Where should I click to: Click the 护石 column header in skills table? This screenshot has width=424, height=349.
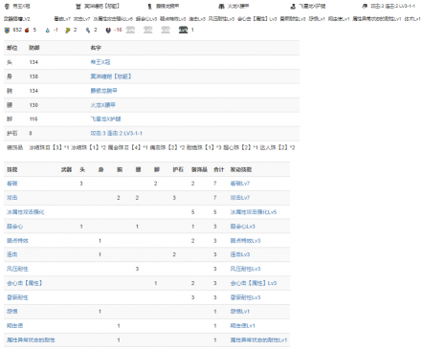click(x=178, y=169)
